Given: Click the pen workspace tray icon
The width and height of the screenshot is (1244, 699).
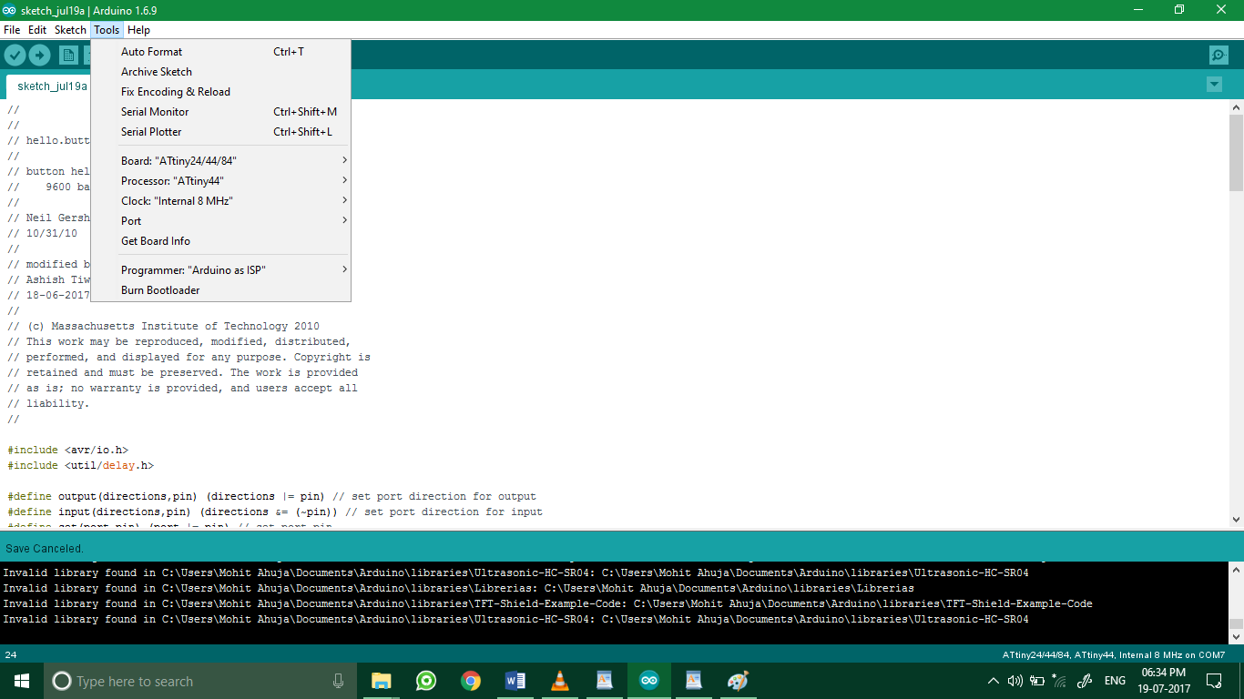Looking at the screenshot, I should pyautogui.click(x=1084, y=681).
